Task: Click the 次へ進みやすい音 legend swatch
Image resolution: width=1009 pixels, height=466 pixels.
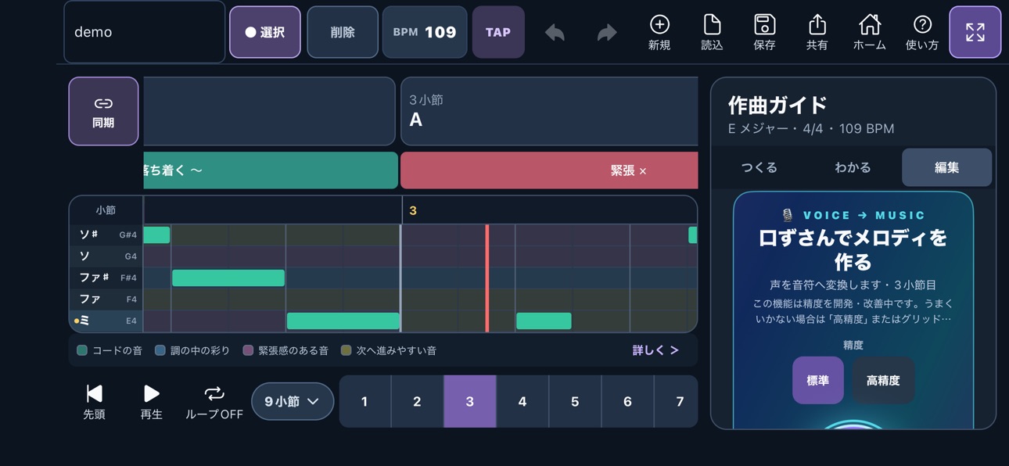Action: [x=346, y=350]
